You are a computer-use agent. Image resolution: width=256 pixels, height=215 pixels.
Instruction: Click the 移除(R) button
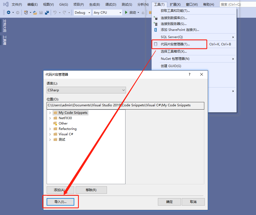tap(91, 190)
